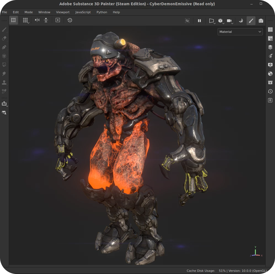This screenshot has height=274, width=275.
Task: Click the reset circular arrow icon
Action: point(70,20)
